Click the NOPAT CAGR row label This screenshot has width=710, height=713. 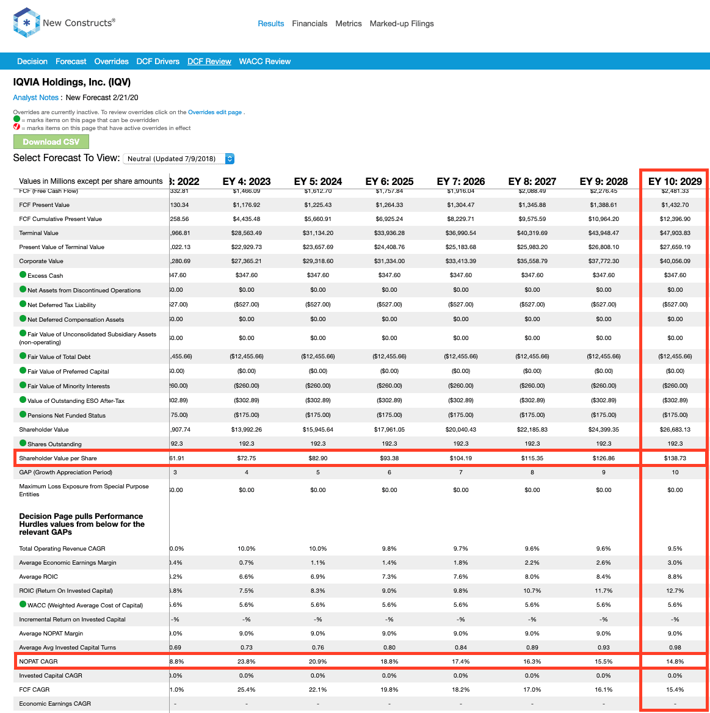[38, 662]
